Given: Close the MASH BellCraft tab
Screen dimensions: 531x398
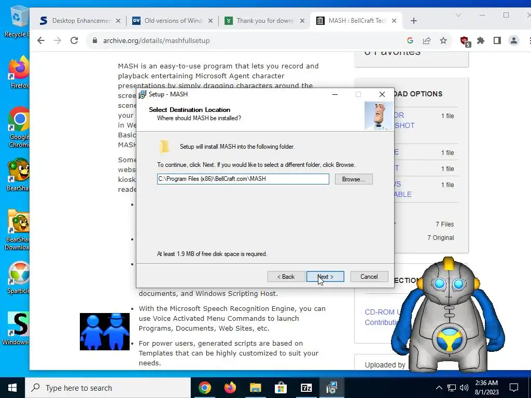Looking at the screenshot, I should click(x=394, y=21).
